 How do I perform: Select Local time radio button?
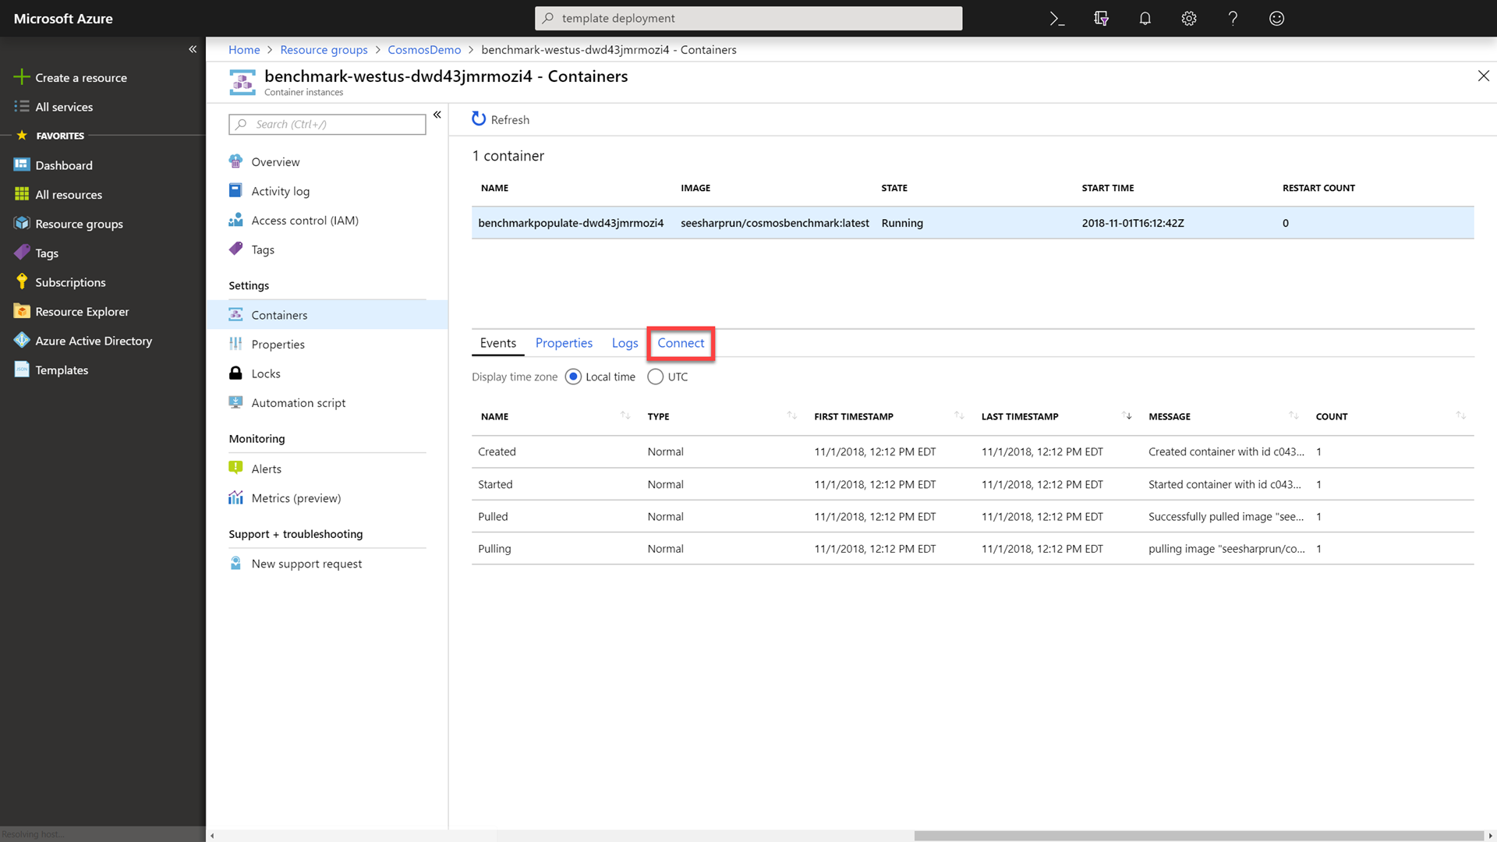click(x=573, y=377)
